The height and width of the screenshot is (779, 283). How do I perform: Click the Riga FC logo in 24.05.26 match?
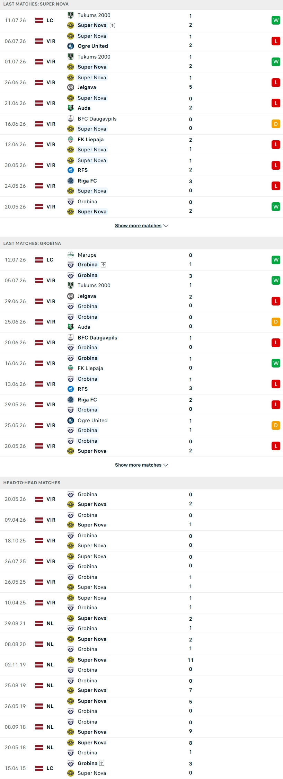click(x=71, y=181)
